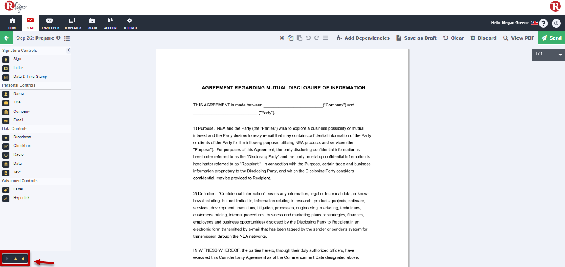Click the redo arrow icon
The image size is (565, 267).
click(316, 38)
